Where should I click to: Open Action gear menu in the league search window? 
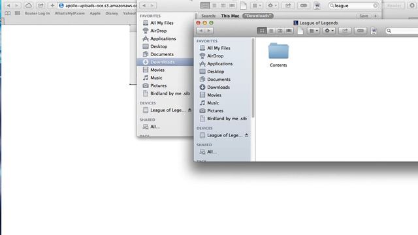[x=272, y=5]
